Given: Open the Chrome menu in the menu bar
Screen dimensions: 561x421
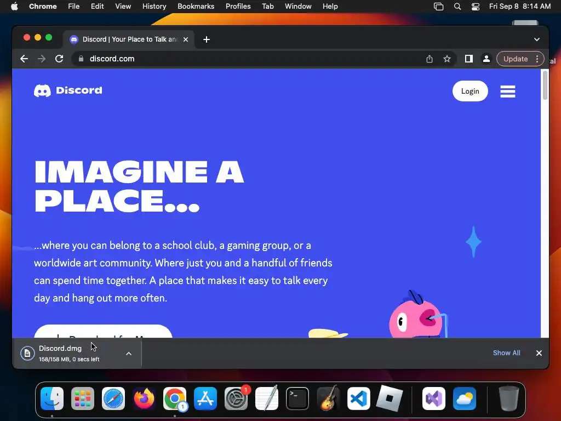Looking at the screenshot, I should pyautogui.click(x=43, y=7).
